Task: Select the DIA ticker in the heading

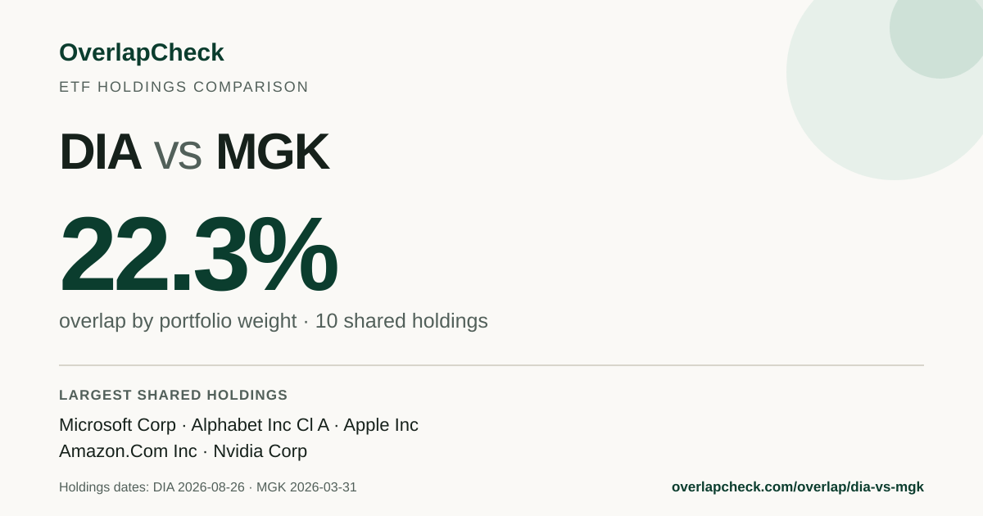Action: tap(100, 152)
